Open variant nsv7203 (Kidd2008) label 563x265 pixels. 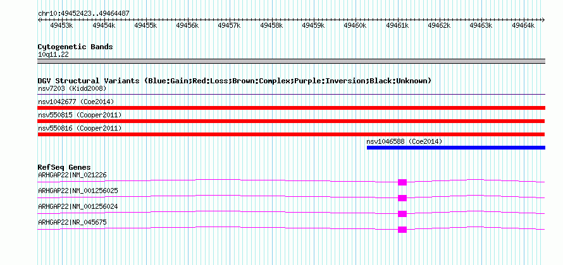(72, 88)
